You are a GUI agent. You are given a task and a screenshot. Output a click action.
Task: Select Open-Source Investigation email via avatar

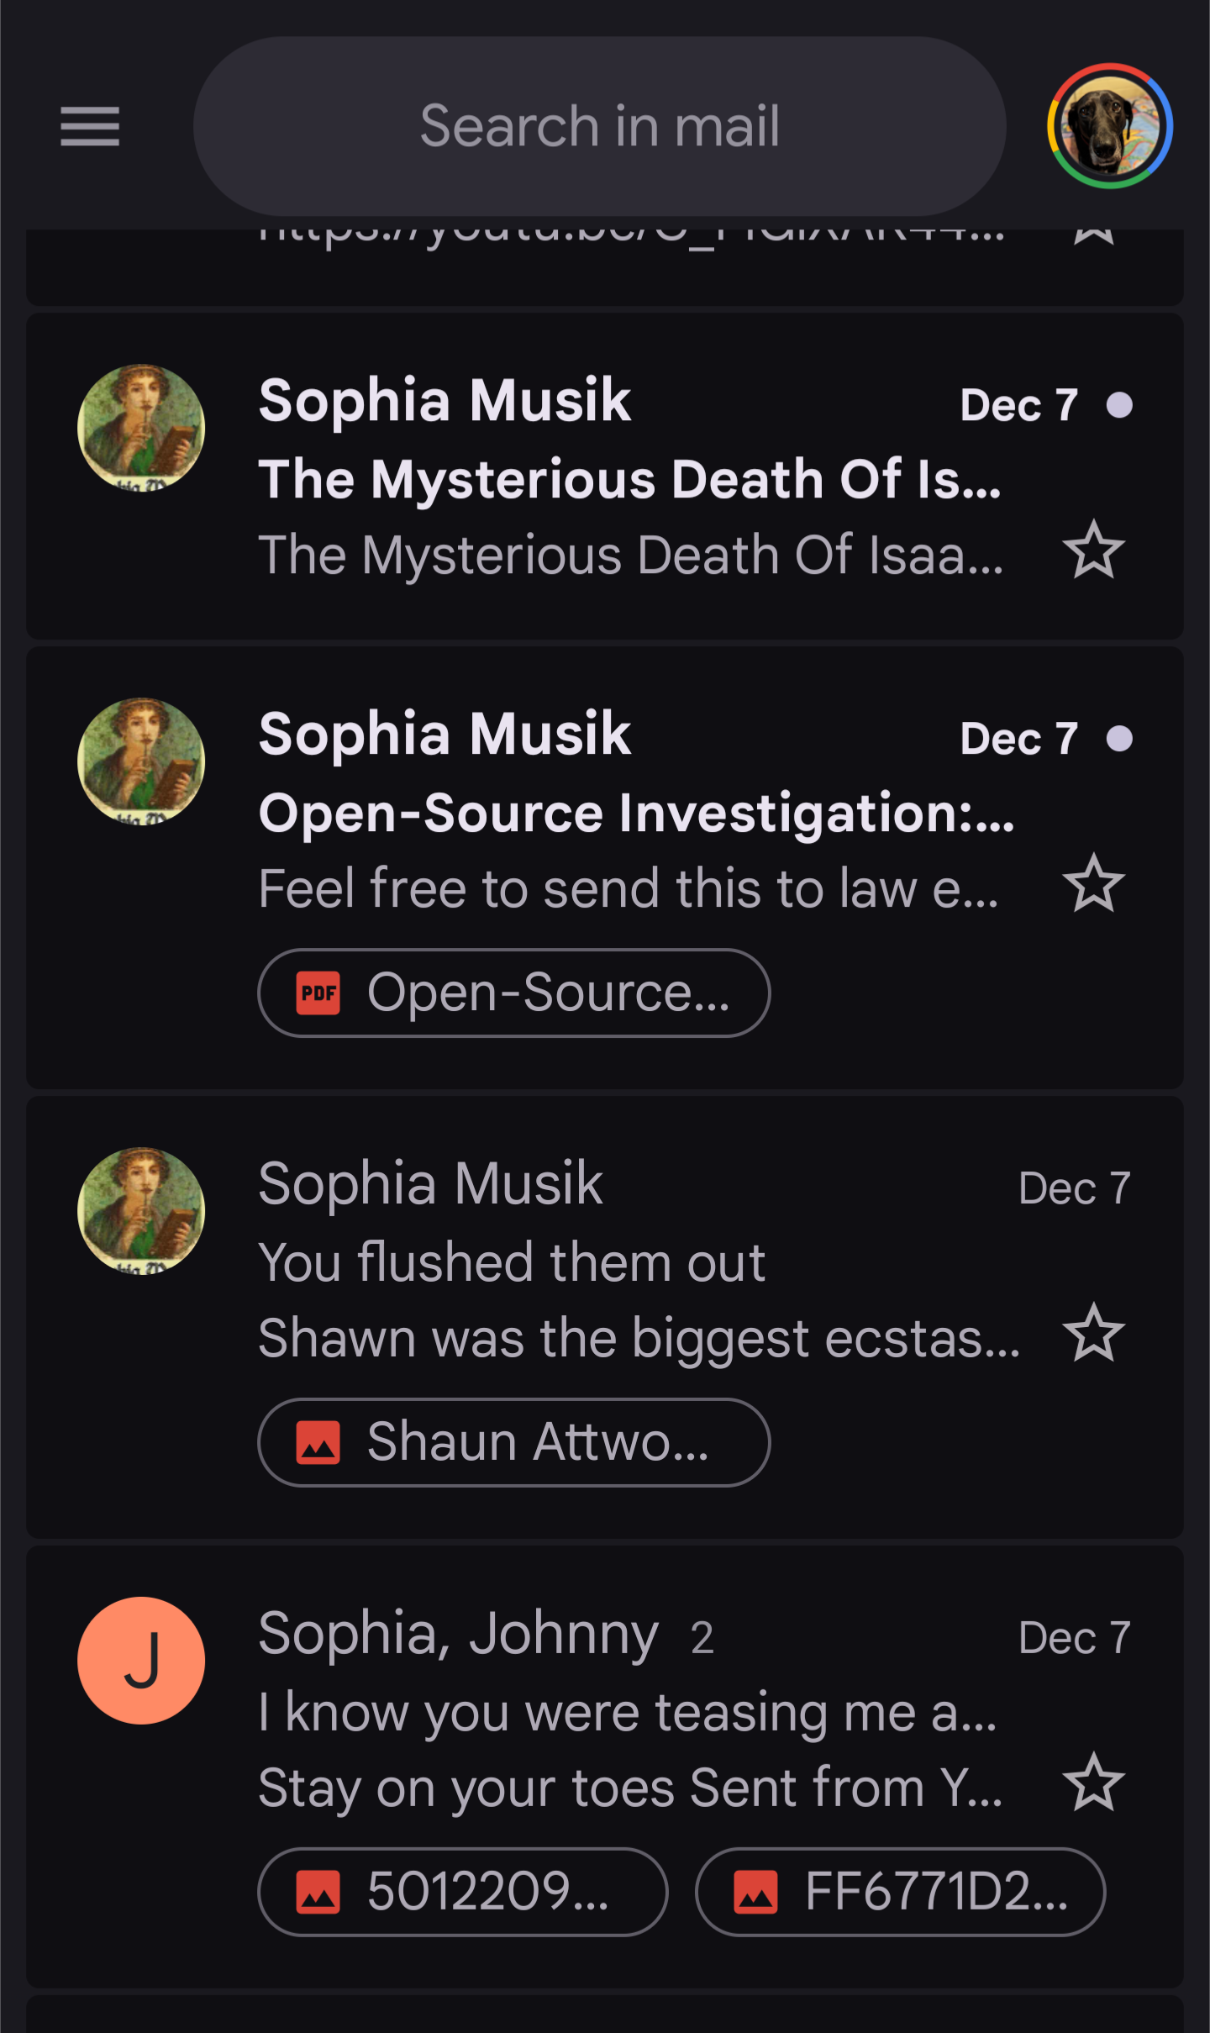point(141,761)
